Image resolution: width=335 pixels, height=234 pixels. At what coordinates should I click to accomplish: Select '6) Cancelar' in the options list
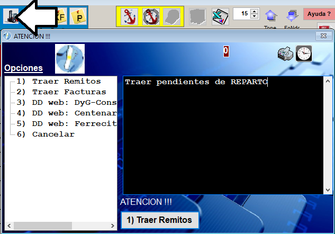[53, 134]
